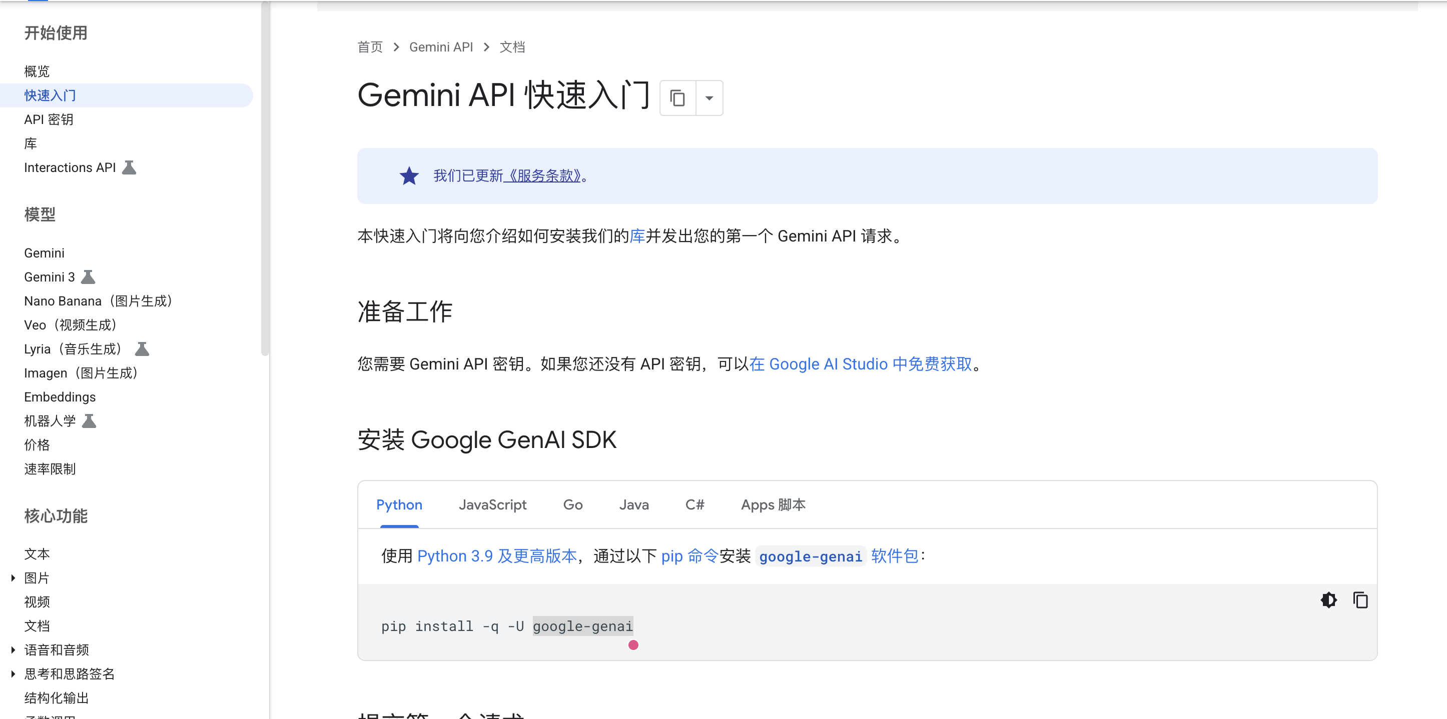Viewport: 1447px width, 719px height.
Task: Open 概览 in the sidebar
Action: [x=37, y=71]
